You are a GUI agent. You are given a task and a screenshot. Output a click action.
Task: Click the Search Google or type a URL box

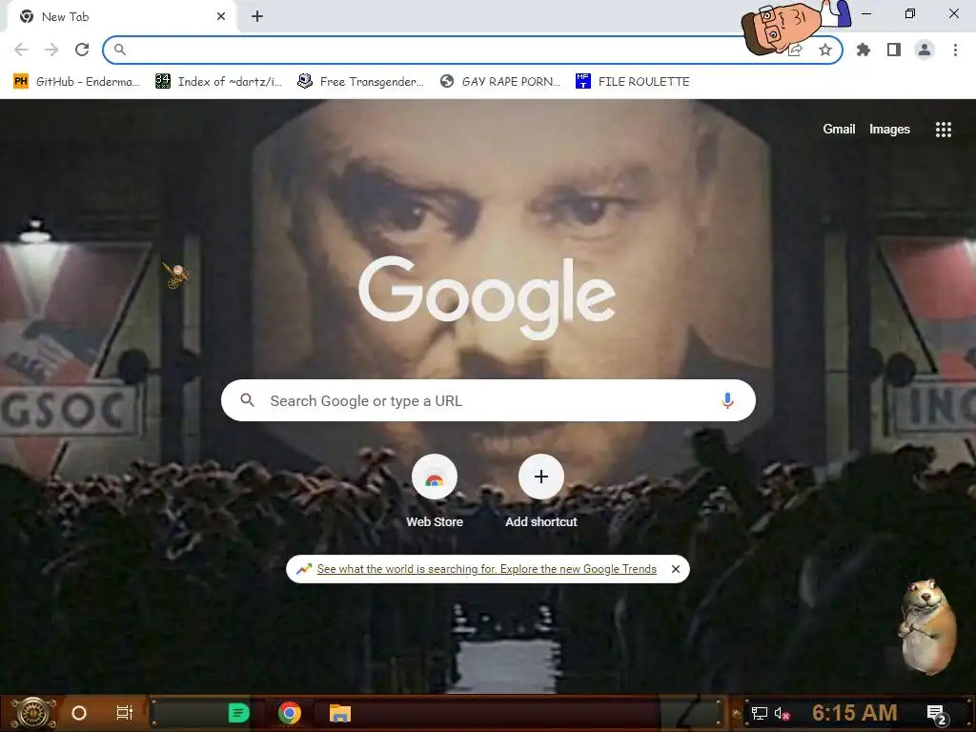[488, 401]
